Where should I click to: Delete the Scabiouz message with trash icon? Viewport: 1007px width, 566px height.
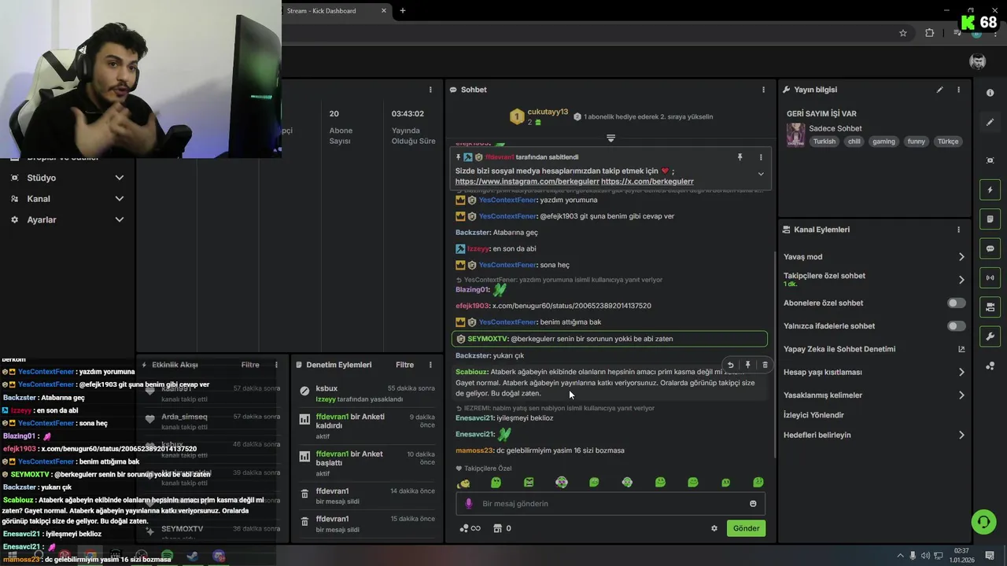click(x=765, y=365)
